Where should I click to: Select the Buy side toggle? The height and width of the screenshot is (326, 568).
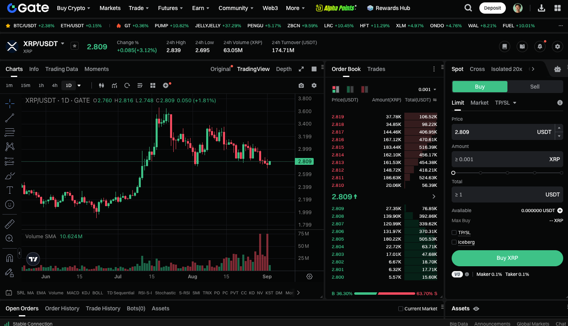(480, 87)
